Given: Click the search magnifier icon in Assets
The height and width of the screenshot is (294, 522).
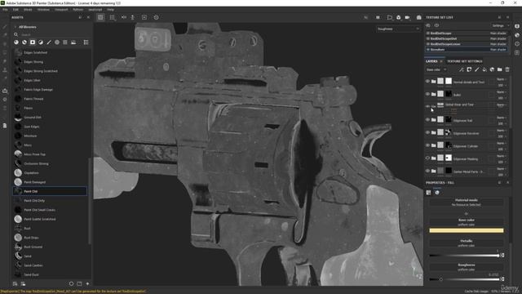Looking at the screenshot, I should pos(15,34).
